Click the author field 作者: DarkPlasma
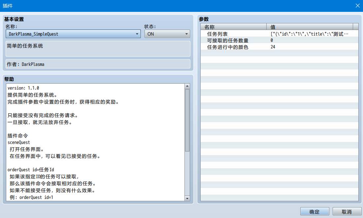This screenshot has width=363, height=218. (x=98, y=64)
